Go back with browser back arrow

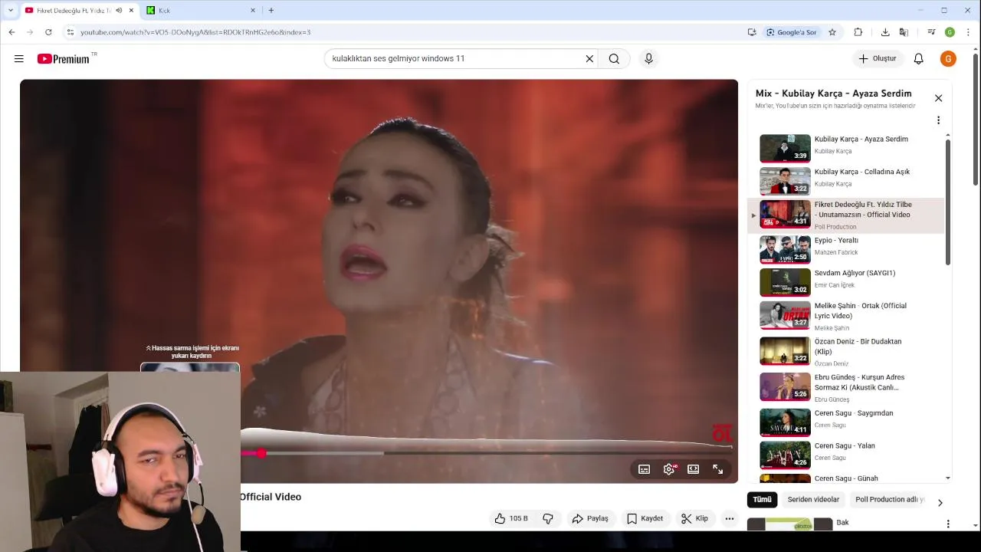click(11, 32)
